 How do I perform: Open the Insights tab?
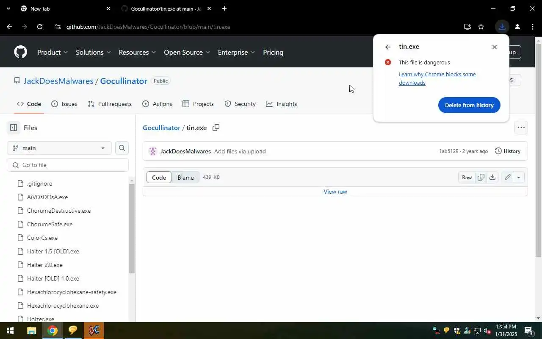(281, 104)
